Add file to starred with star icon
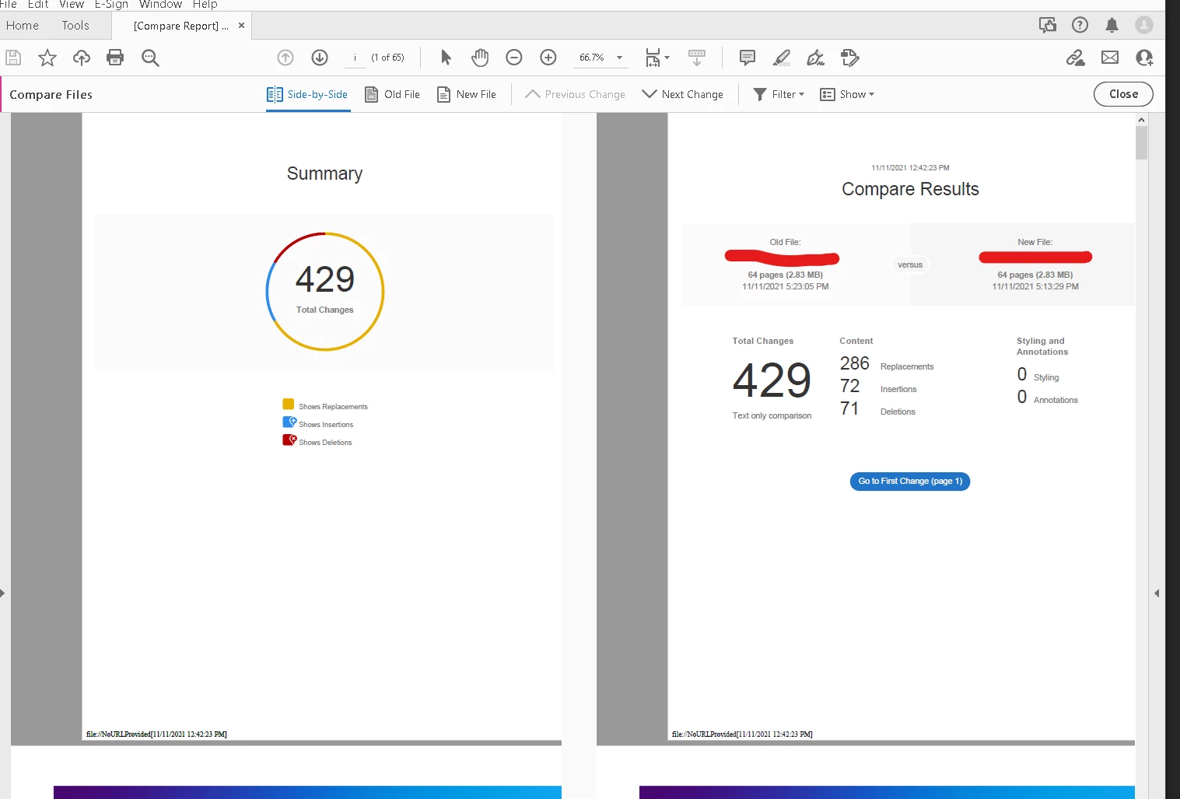This screenshot has height=799, width=1180. [x=47, y=58]
